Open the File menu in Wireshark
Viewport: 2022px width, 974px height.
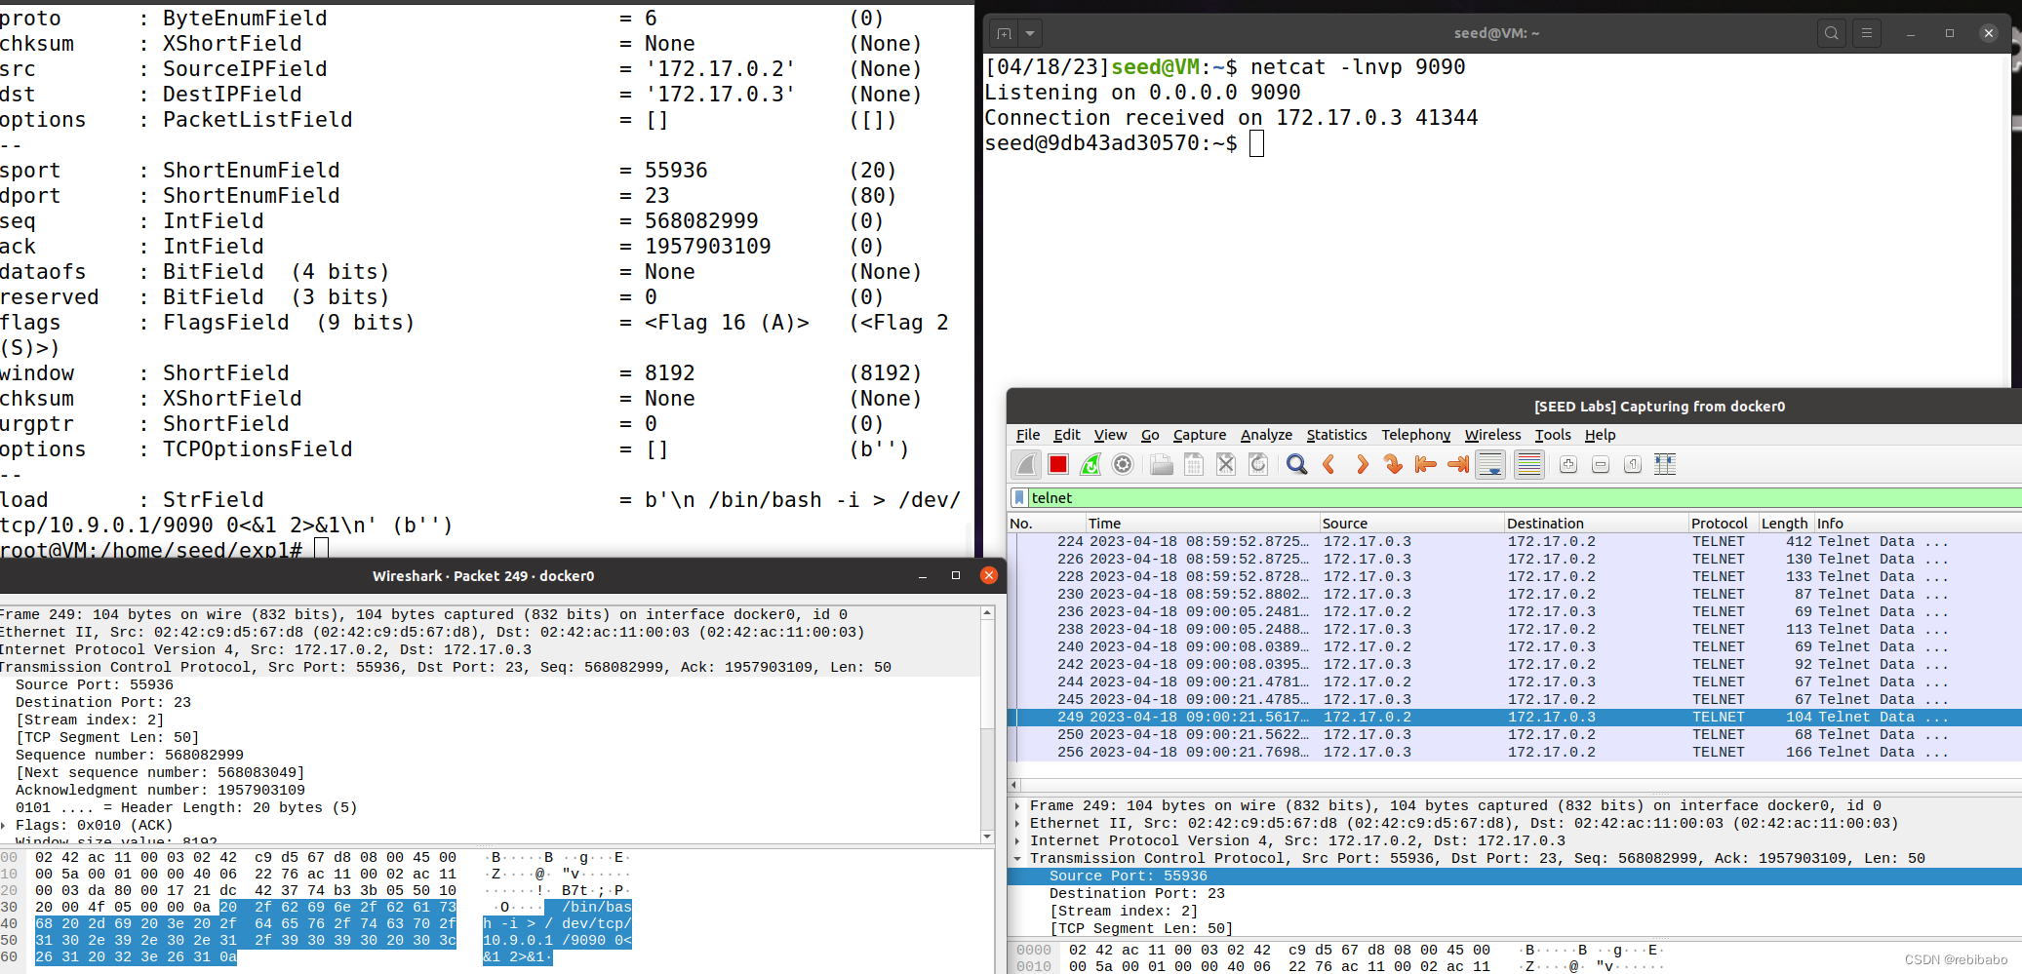pos(1028,435)
